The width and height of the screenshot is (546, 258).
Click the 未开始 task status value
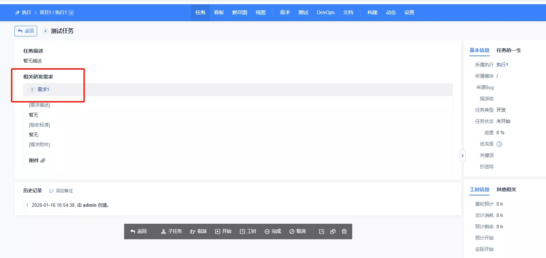(x=503, y=121)
